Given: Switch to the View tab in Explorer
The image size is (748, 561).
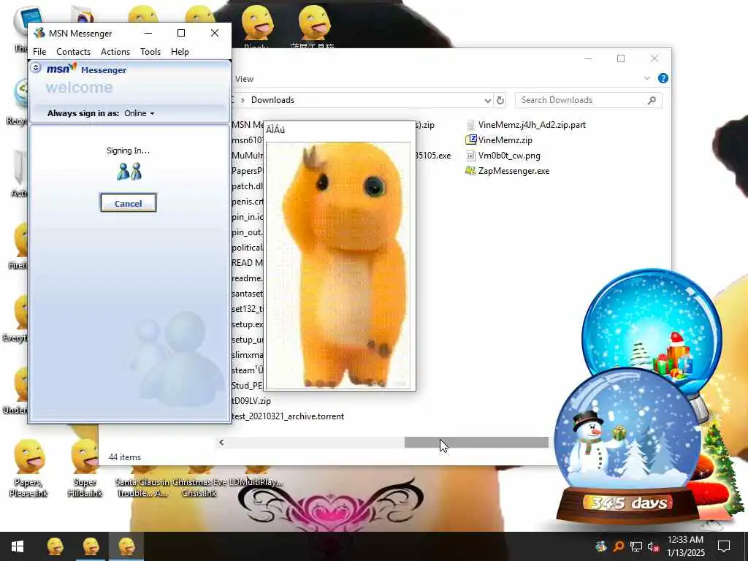Looking at the screenshot, I should click(244, 79).
